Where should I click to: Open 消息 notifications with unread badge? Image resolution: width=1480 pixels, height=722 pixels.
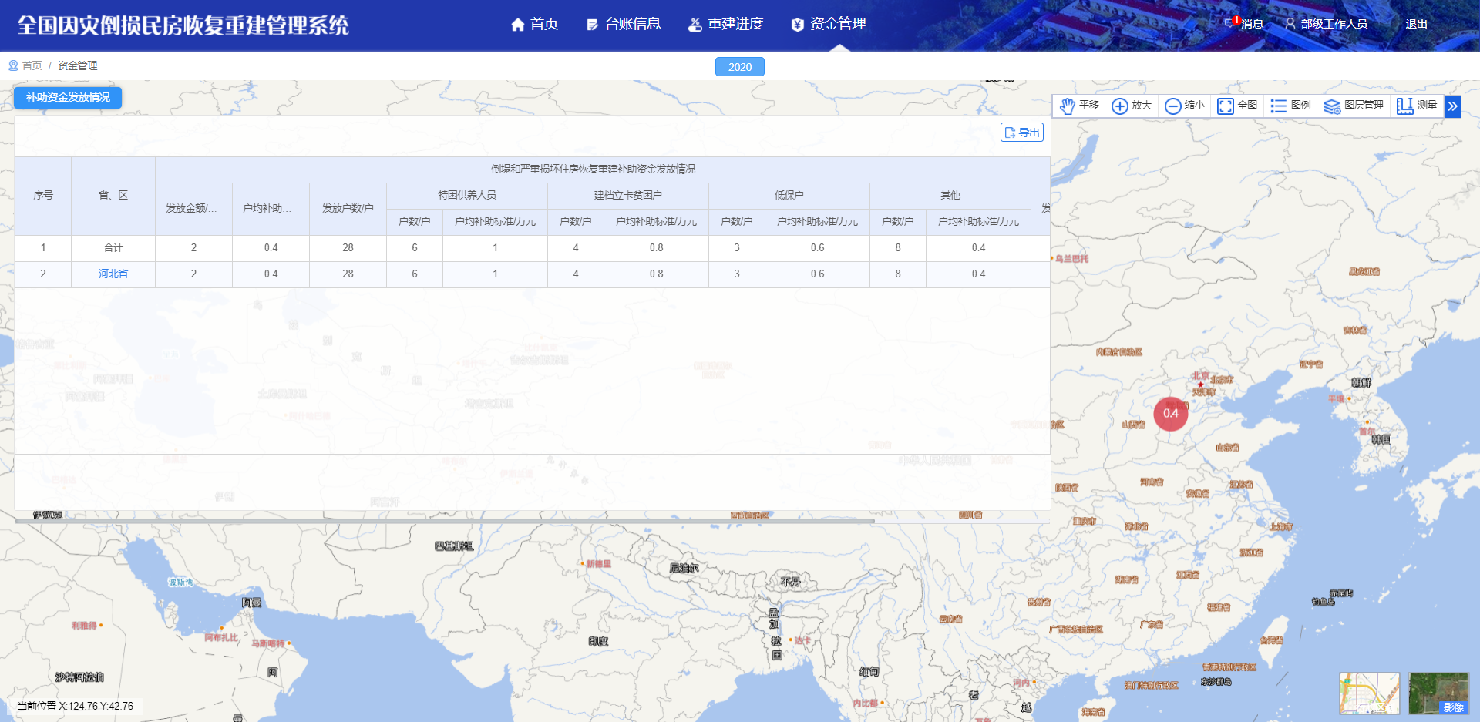[1243, 24]
